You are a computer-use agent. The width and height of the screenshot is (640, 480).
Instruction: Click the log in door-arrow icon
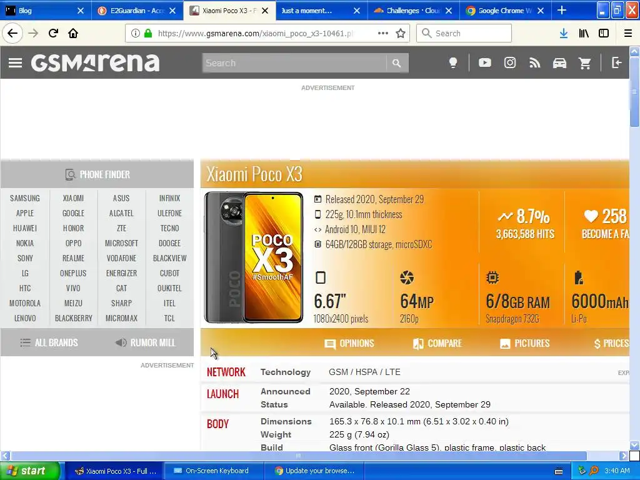coord(617,62)
